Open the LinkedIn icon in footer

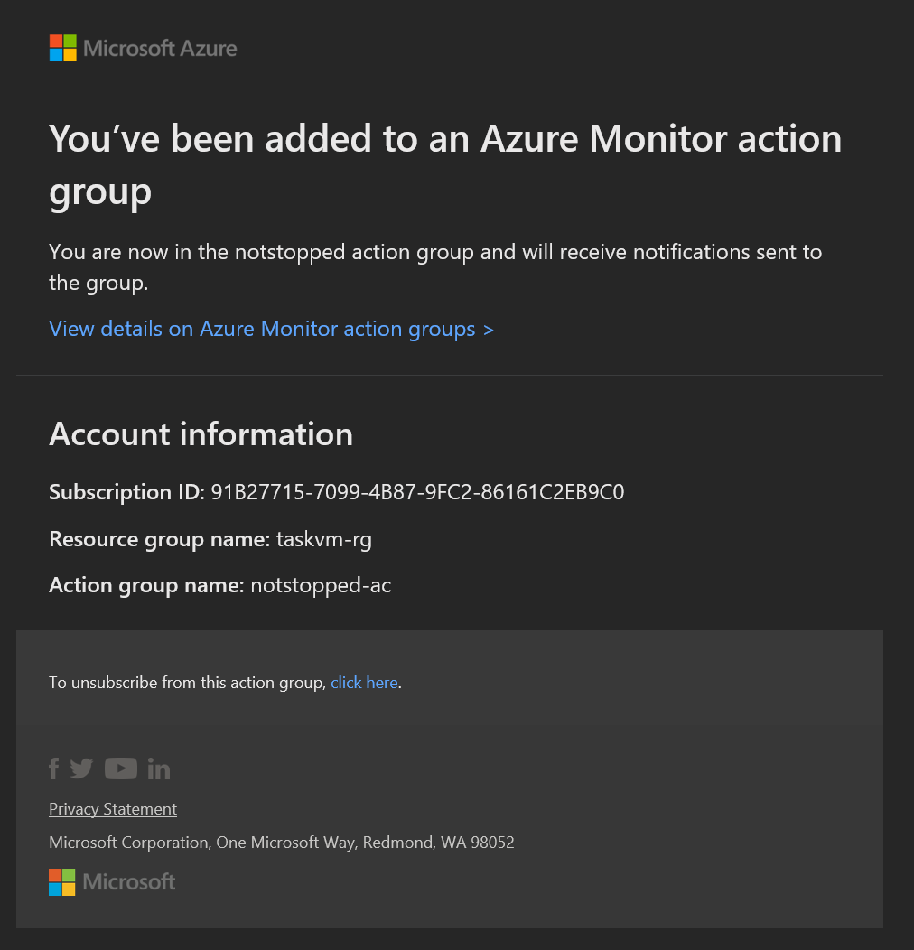click(159, 768)
